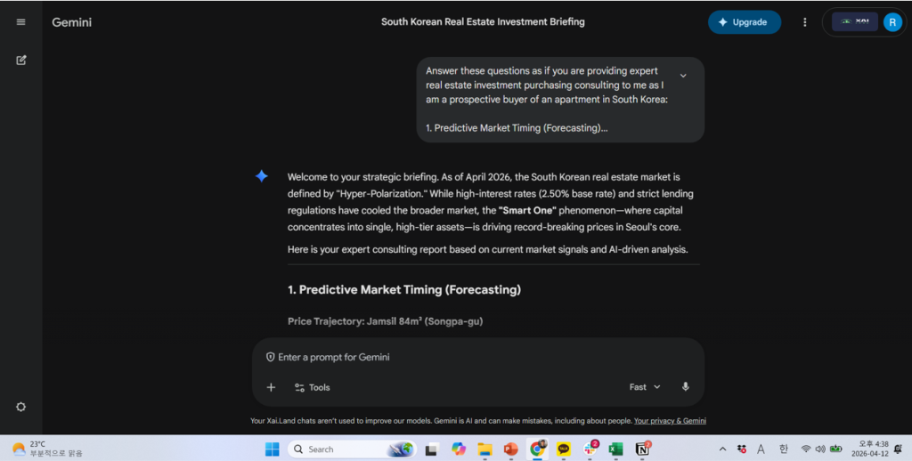This screenshot has width=912, height=461.
Task: Click the conversation title South Korean Real Estate
Action: click(x=483, y=21)
